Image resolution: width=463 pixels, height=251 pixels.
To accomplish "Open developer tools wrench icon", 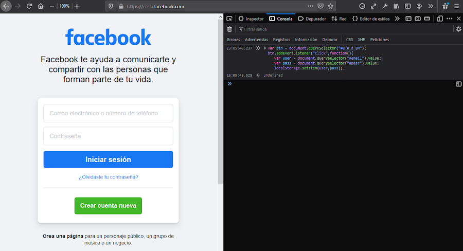I will click(x=385, y=6).
